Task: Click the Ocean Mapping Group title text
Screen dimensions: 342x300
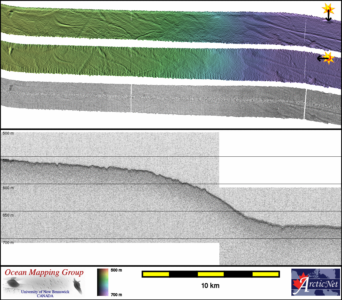Action: [44, 272]
